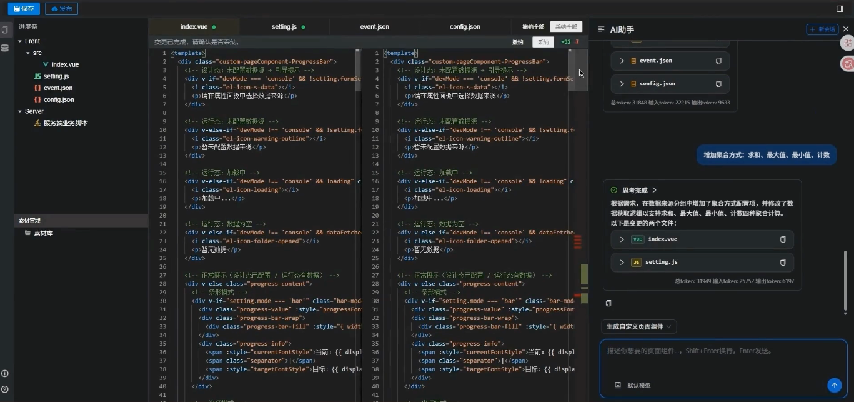
Task: Click the help question mark icon
Action: 5,390
